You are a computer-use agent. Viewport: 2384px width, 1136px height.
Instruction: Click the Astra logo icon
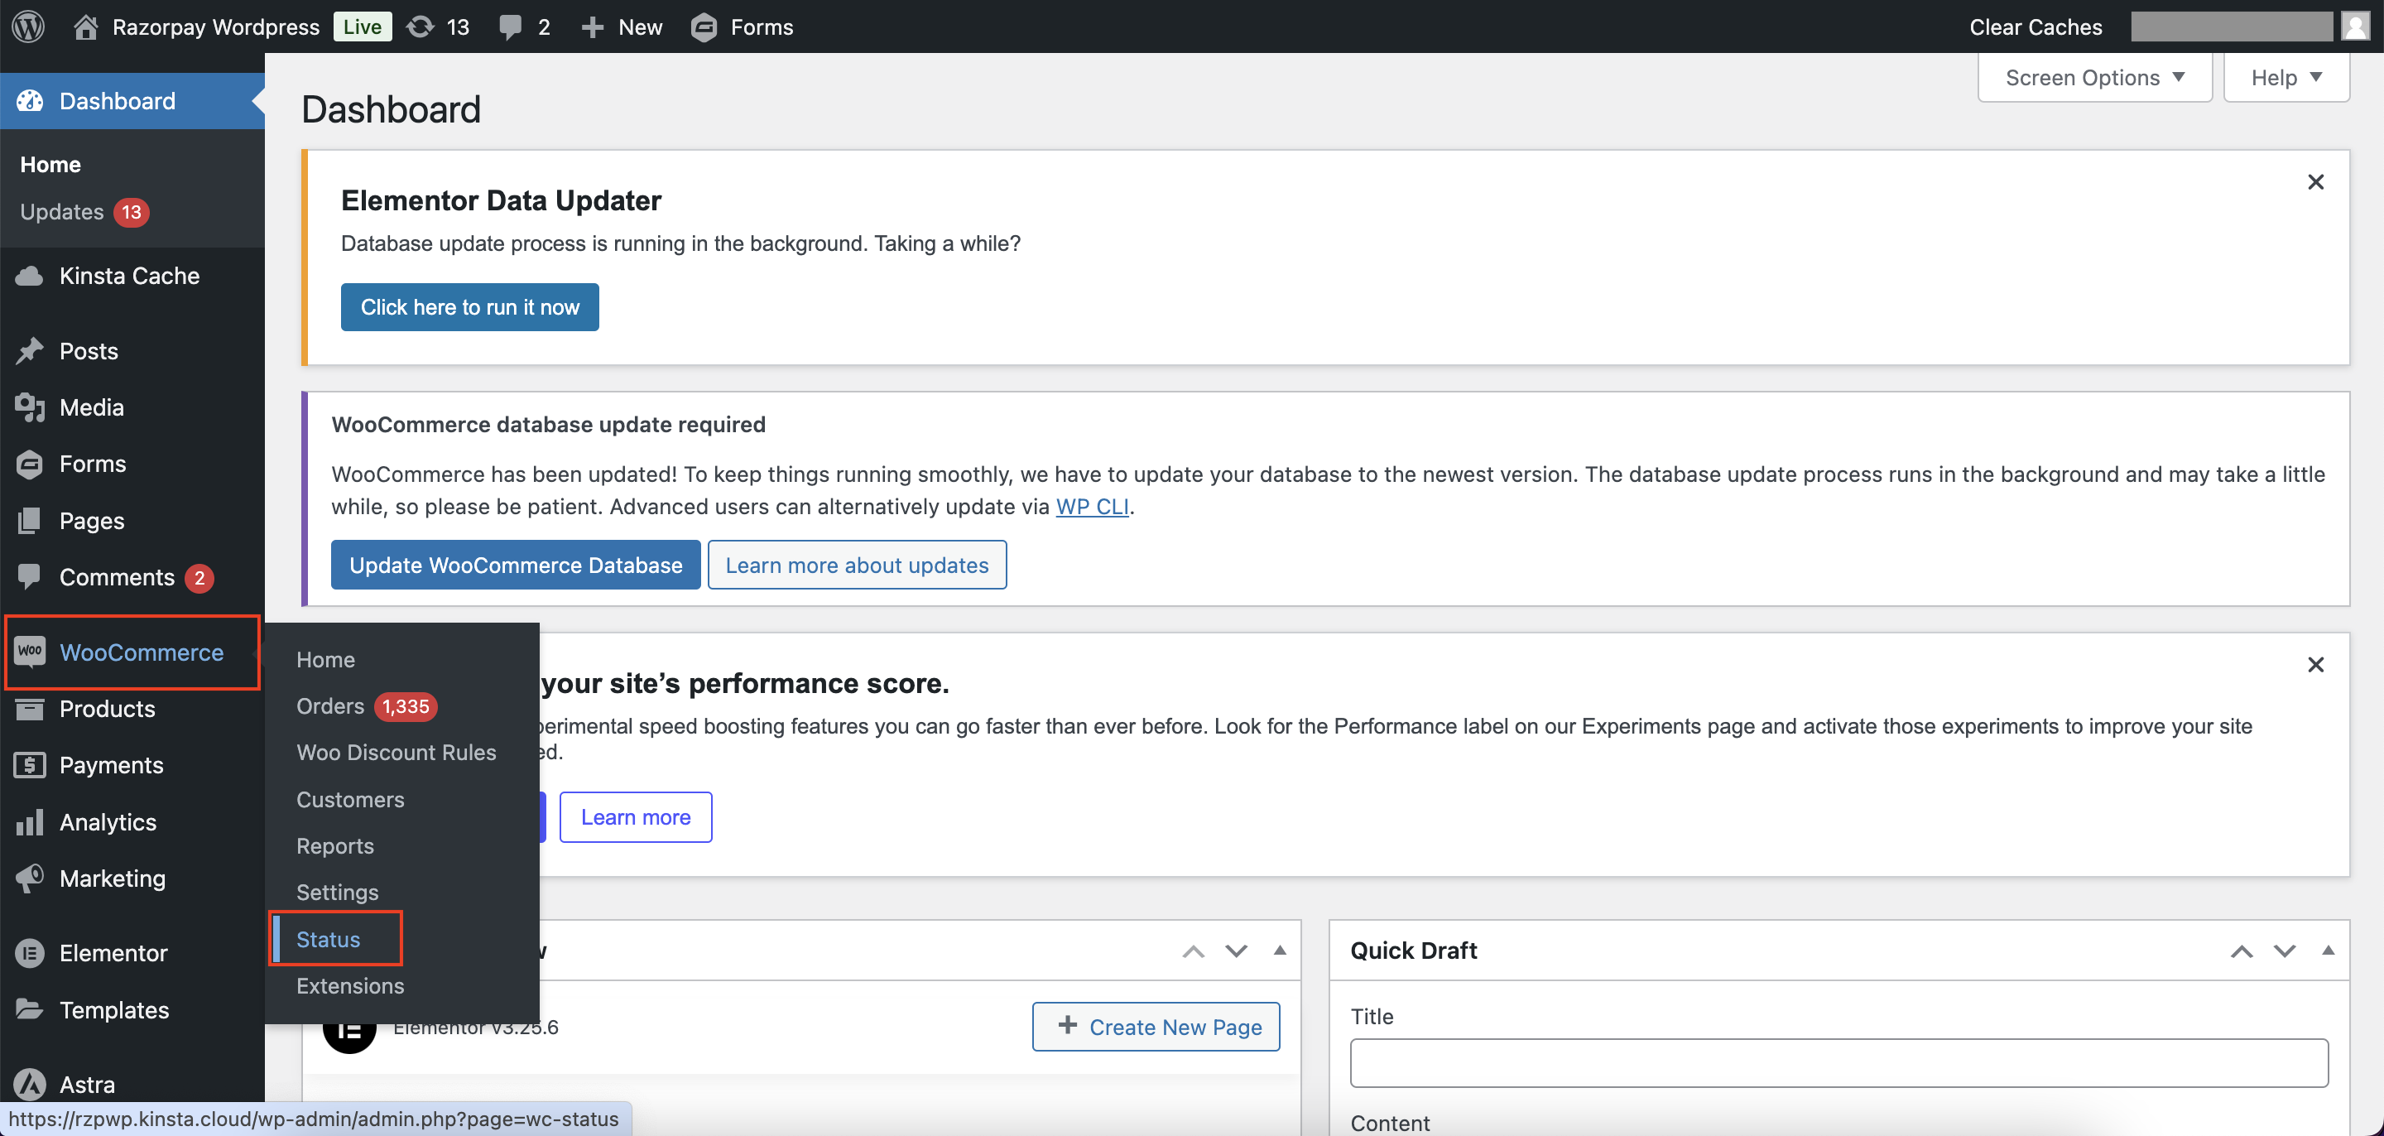pyautogui.click(x=30, y=1083)
